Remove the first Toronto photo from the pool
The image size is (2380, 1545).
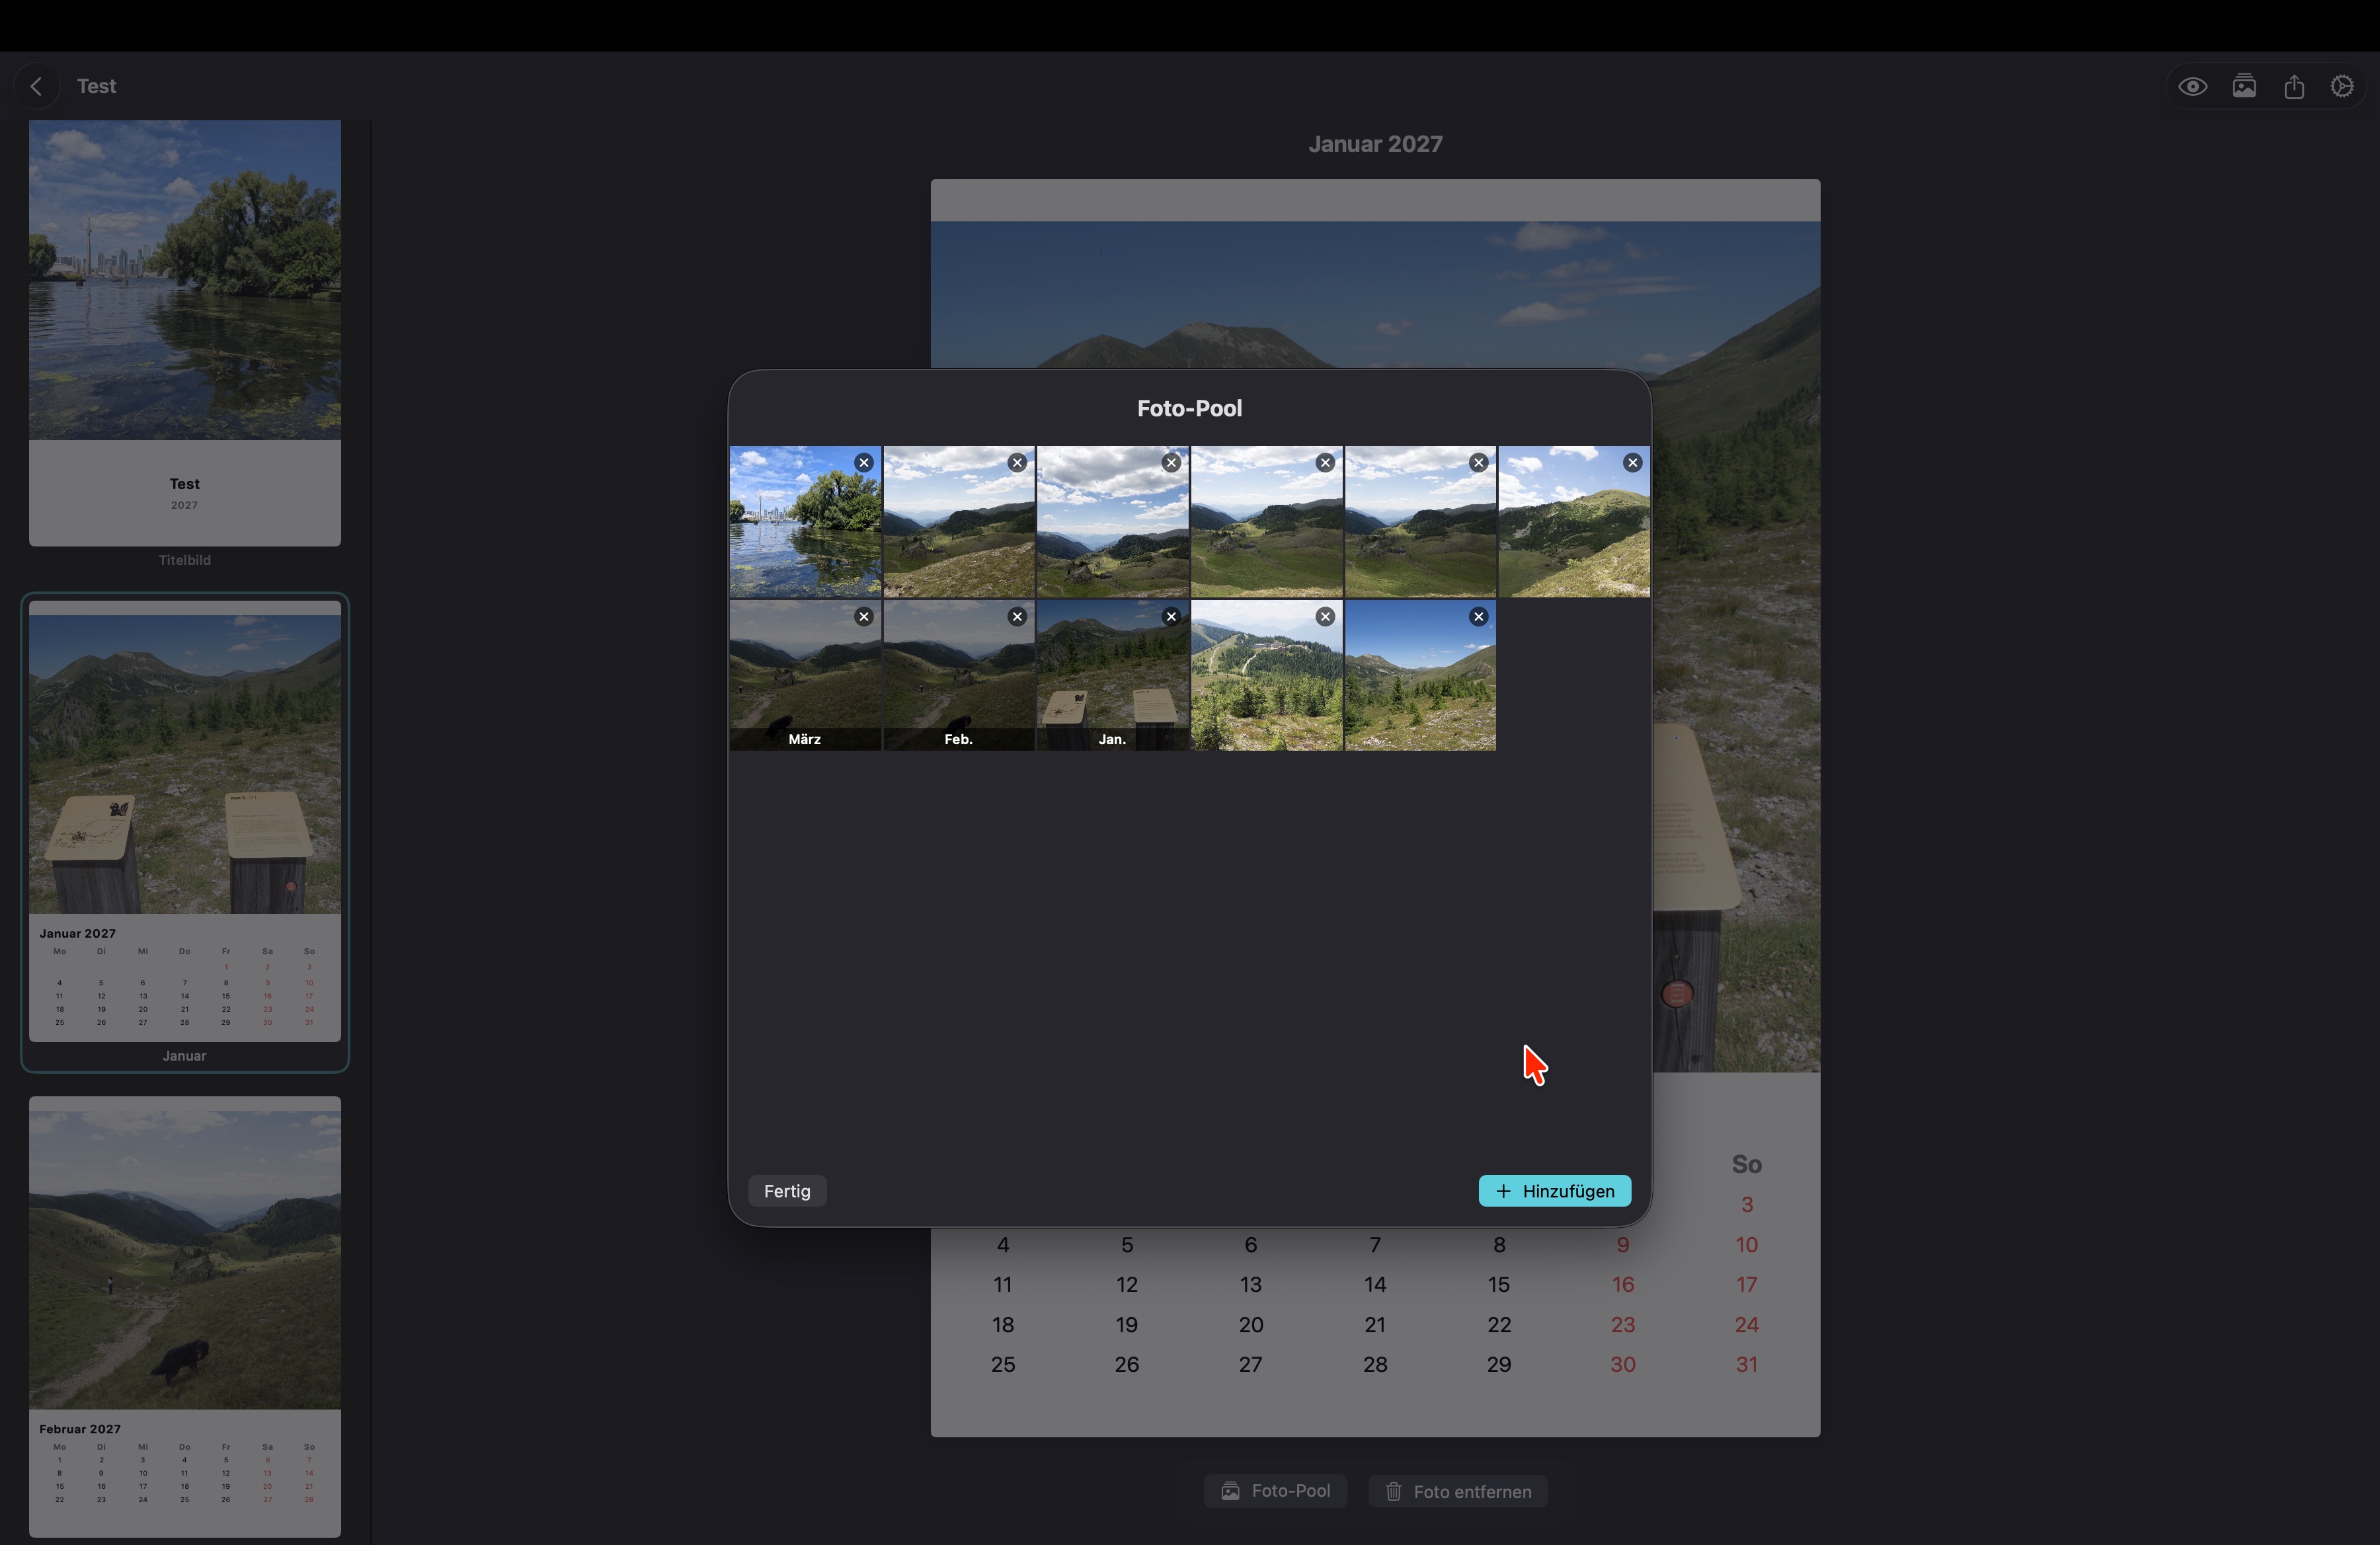(x=863, y=462)
